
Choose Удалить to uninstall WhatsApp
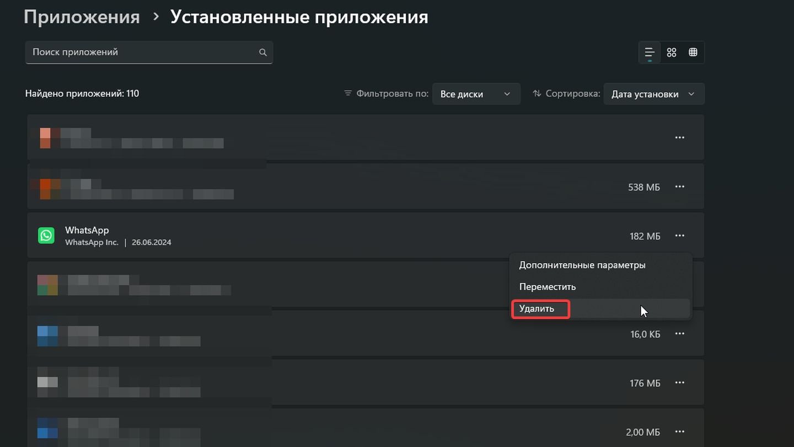[600, 309]
